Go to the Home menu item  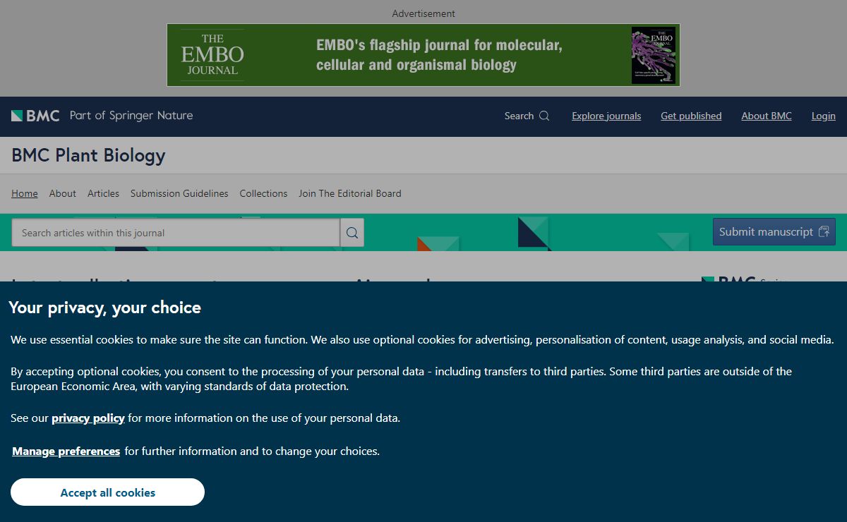(25, 193)
